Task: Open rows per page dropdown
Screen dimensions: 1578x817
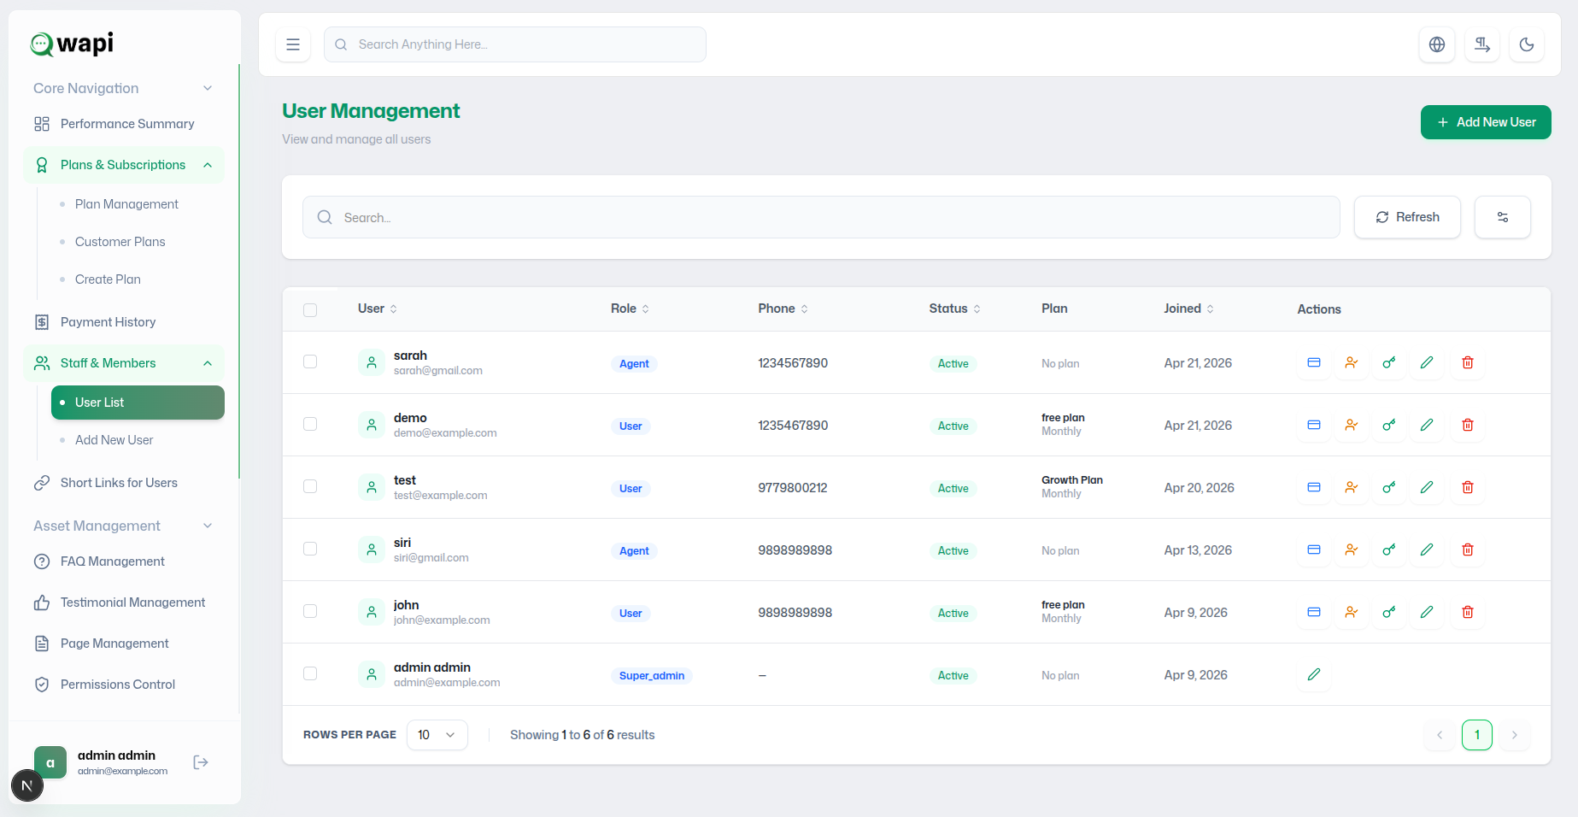Action: tap(437, 735)
